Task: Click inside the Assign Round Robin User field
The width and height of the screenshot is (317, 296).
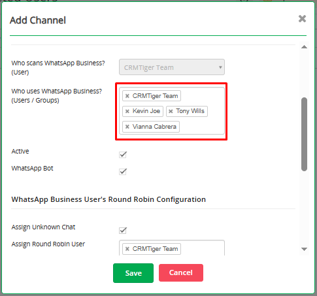Action: [172, 248]
